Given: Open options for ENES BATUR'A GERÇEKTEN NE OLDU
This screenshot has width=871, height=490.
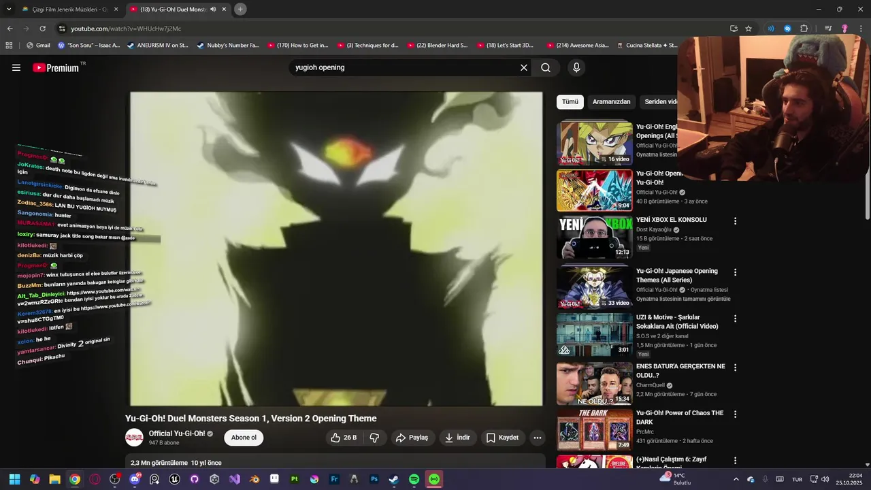Looking at the screenshot, I should [735, 367].
